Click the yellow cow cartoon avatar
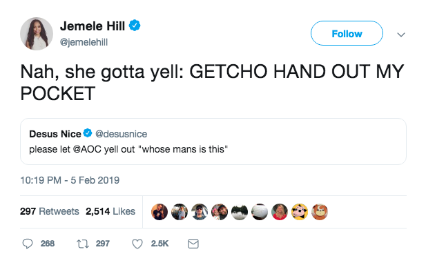 [300, 212]
